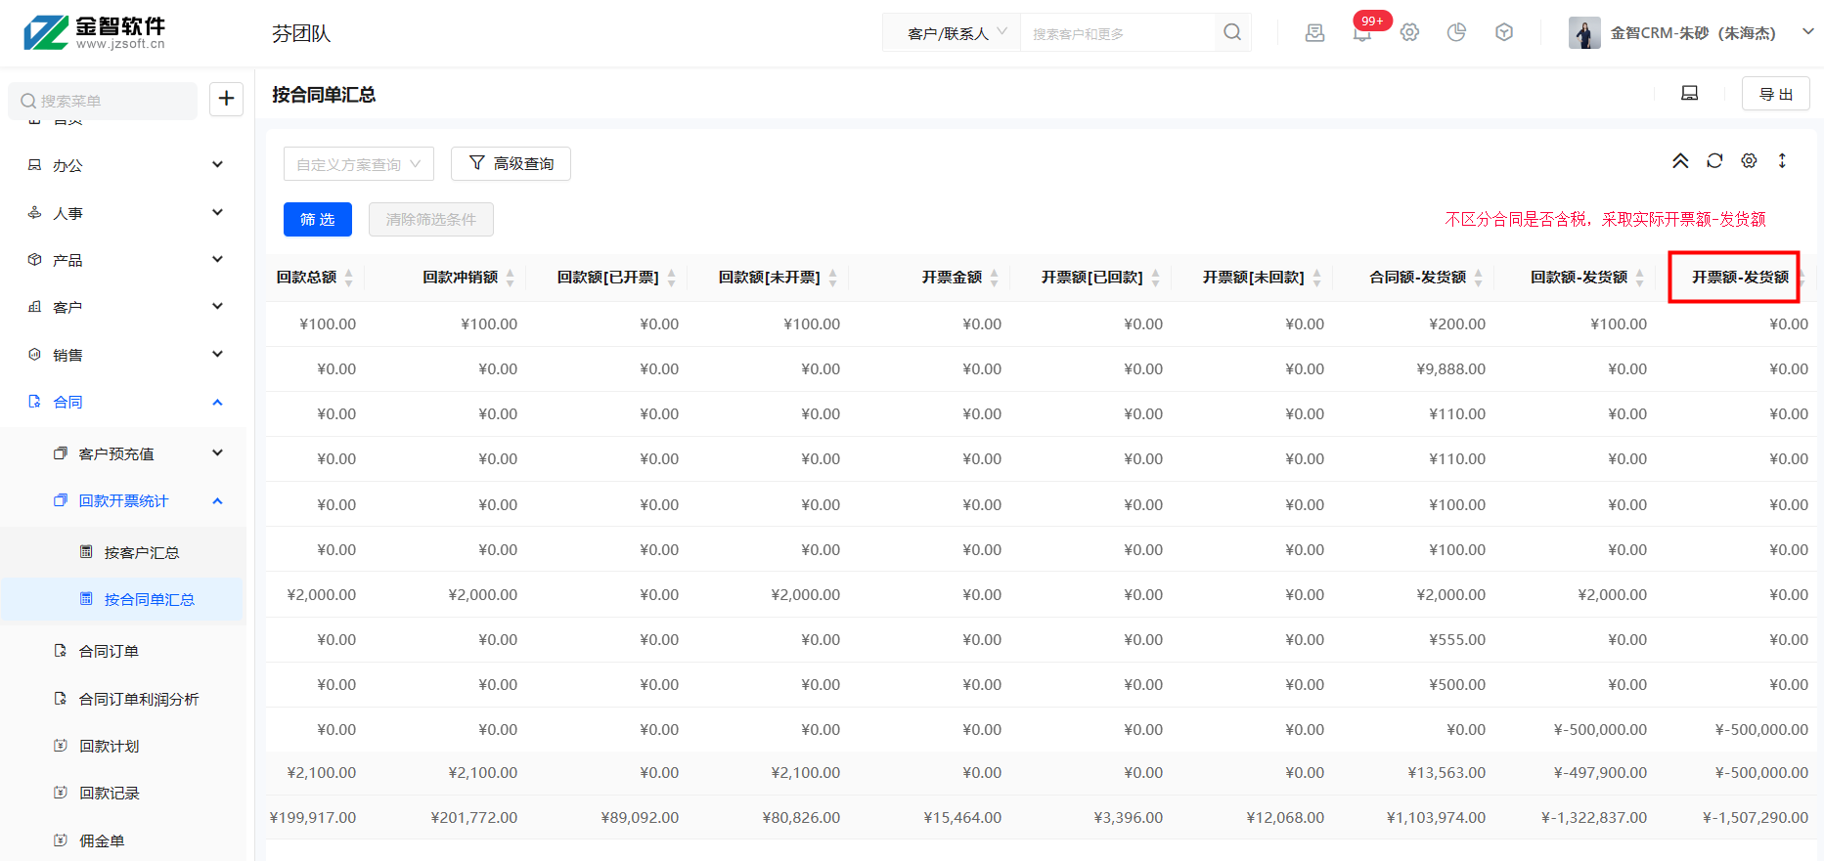Open 按客户汇总 menu item

point(123,552)
